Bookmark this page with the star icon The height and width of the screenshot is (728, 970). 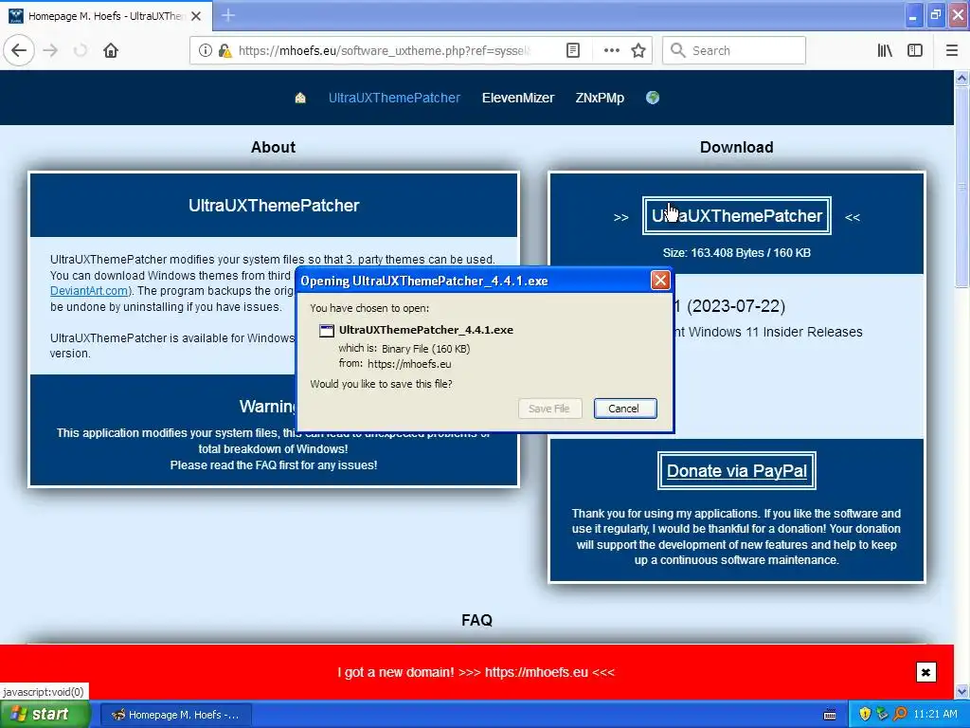[x=638, y=50]
